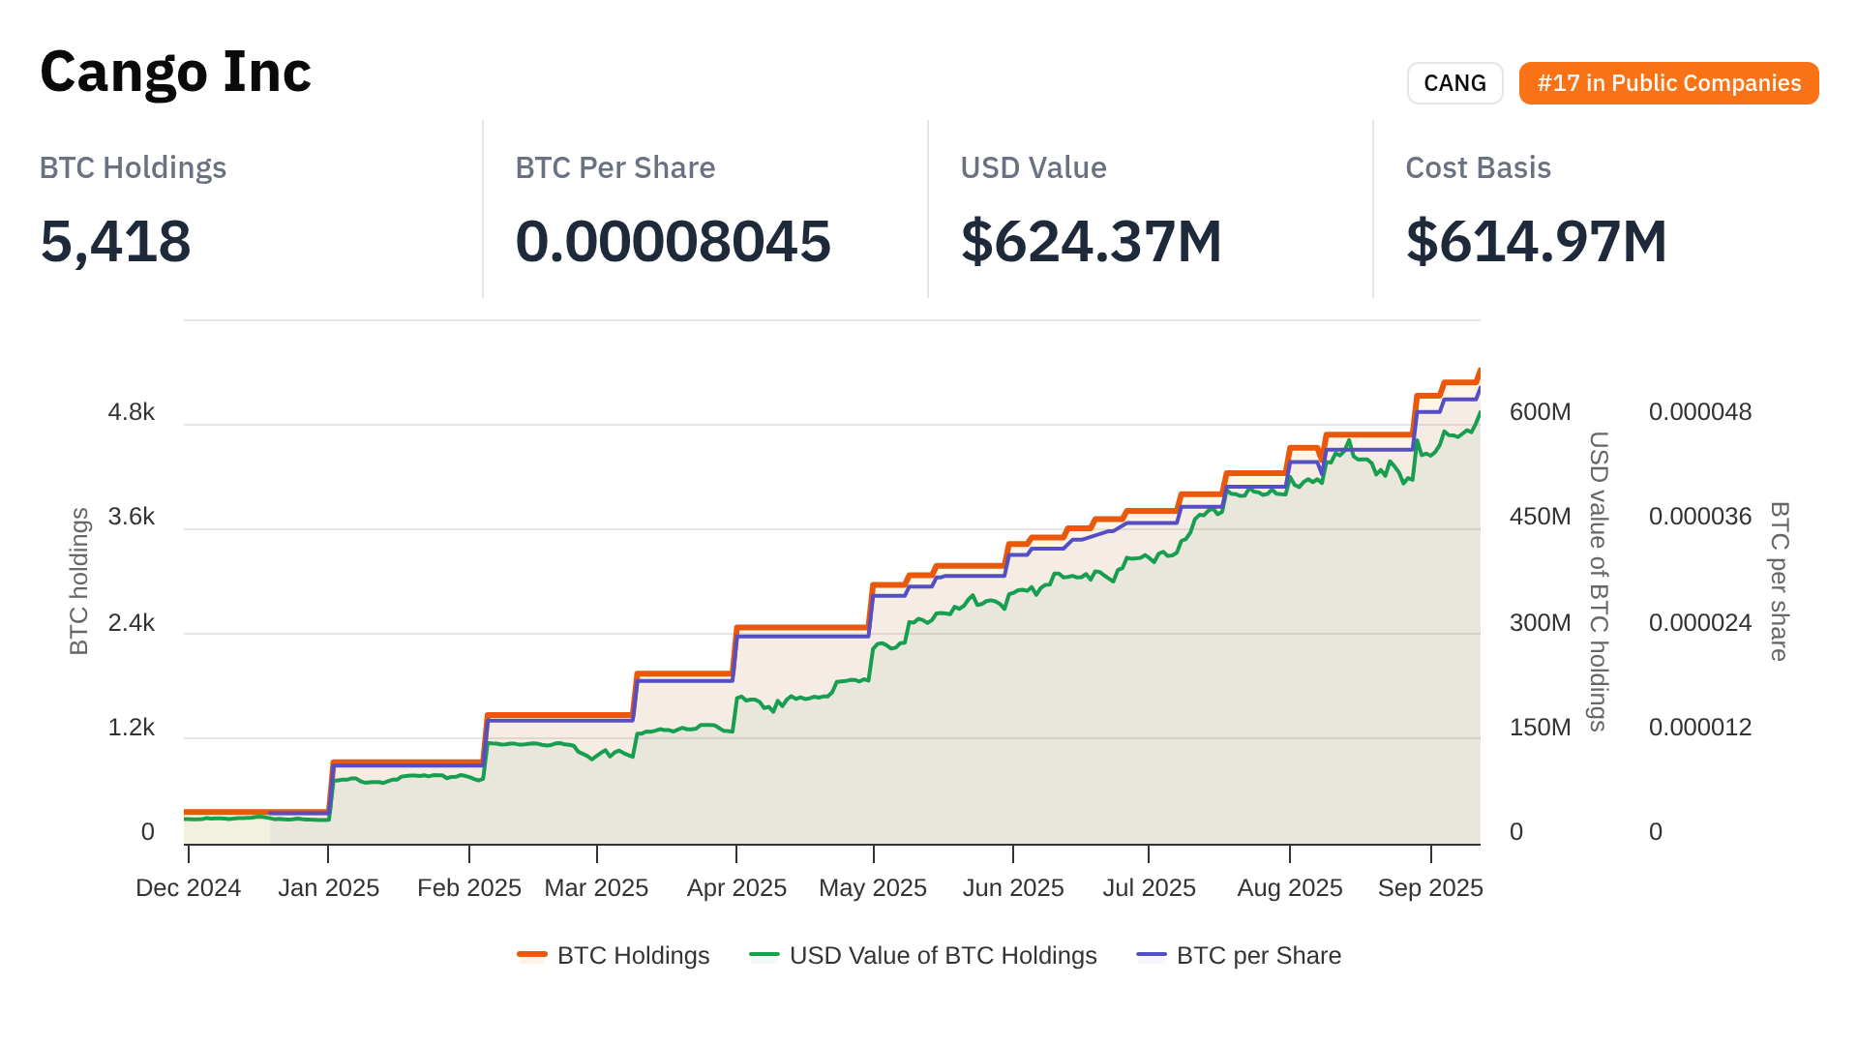Screen dimensions: 1858x1045
Task: Toggle USD Value of BTC Holdings legend
Action: (943, 955)
